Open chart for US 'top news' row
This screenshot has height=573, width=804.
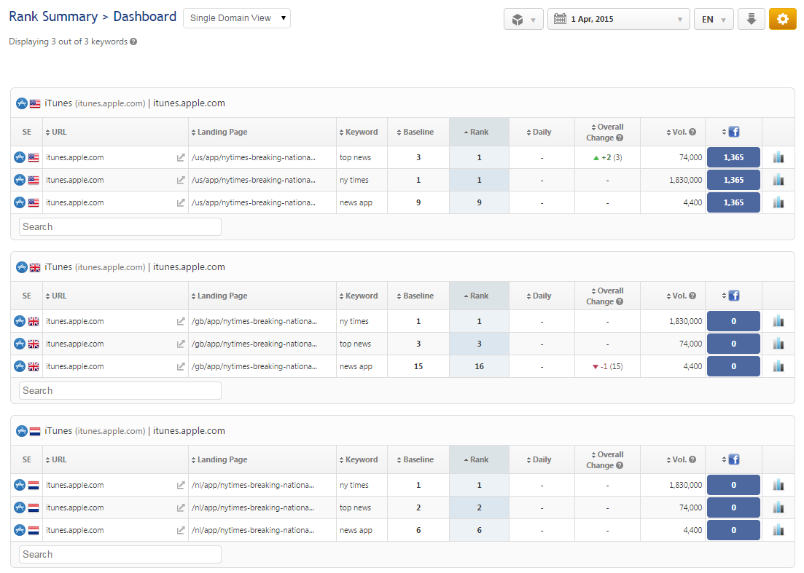[x=778, y=157]
